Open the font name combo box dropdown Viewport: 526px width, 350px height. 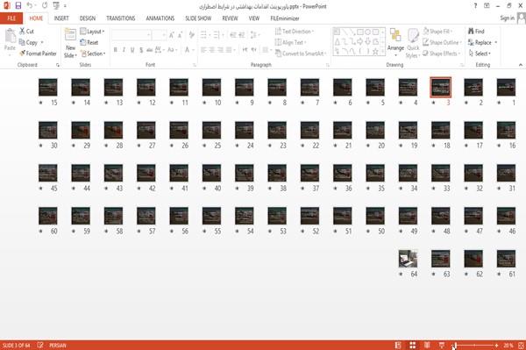[x=148, y=35]
